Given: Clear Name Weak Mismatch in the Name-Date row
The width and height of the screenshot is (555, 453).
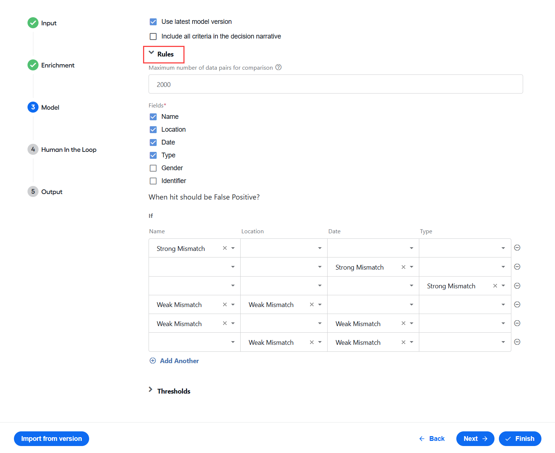Looking at the screenshot, I should pyautogui.click(x=225, y=323).
